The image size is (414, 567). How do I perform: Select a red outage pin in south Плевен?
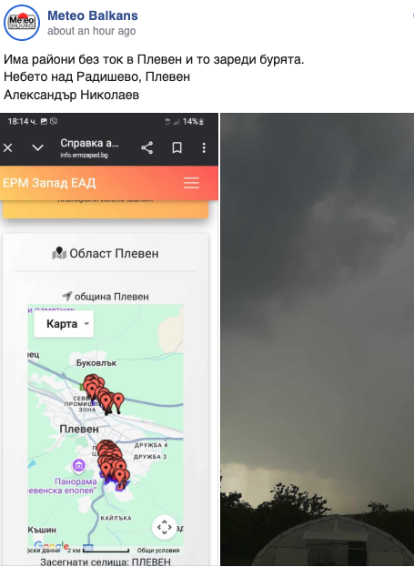tap(121, 479)
